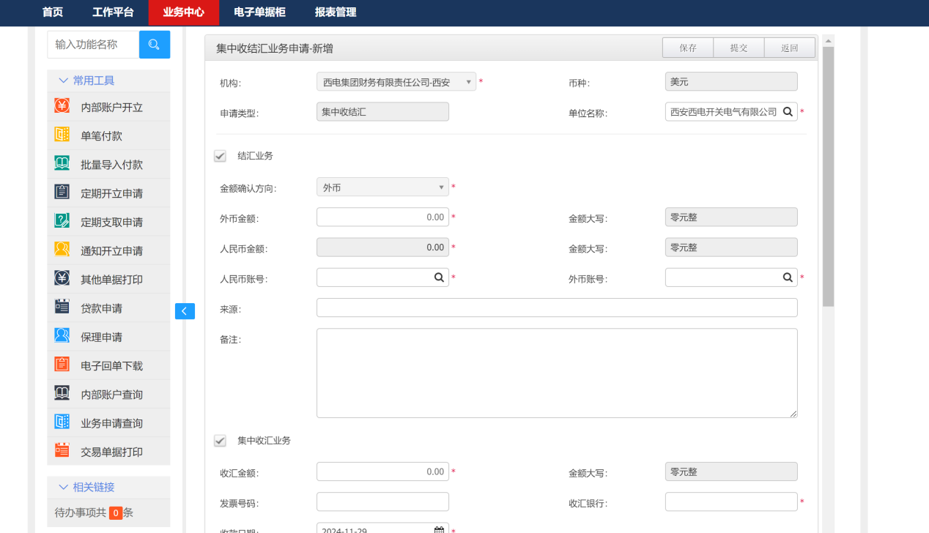Open the 报表管理 menu tab
The width and height of the screenshot is (929, 533).
tap(336, 12)
